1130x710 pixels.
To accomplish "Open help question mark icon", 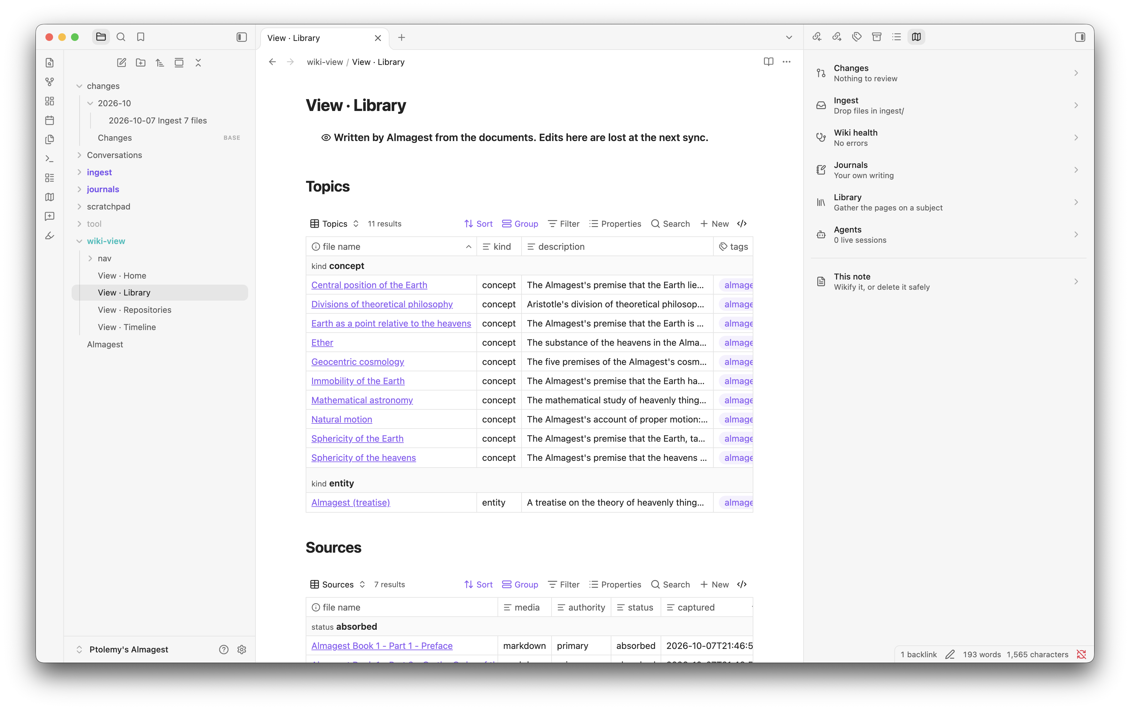I will (224, 650).
